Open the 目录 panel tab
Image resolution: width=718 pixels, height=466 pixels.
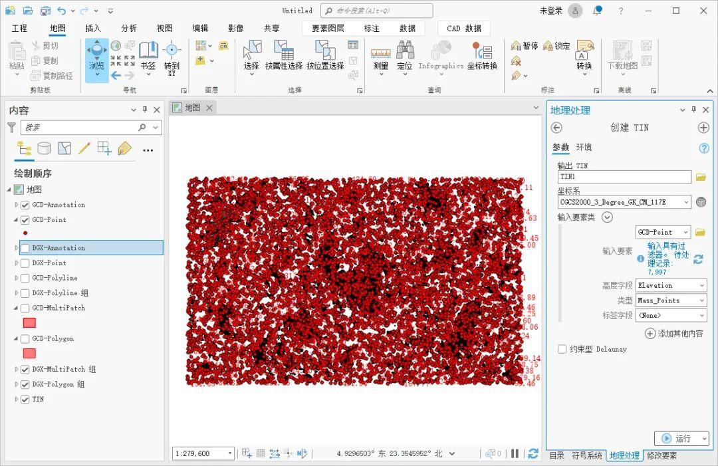pyautogui.click(x=558, y=455)
